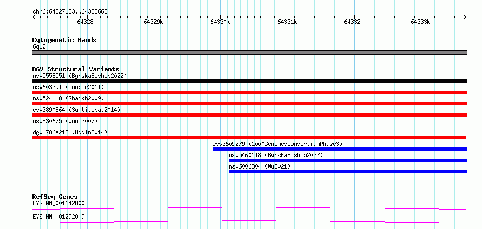The width and height of the screenshot is (482, 229).
Task: Click the red dgv1786e212 variant bar
Action: (249, 138)
